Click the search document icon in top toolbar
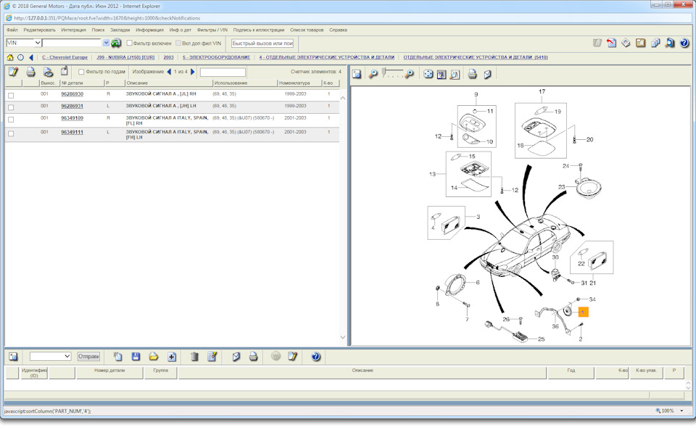Screen dimensions: 696x432 [670, 43]
